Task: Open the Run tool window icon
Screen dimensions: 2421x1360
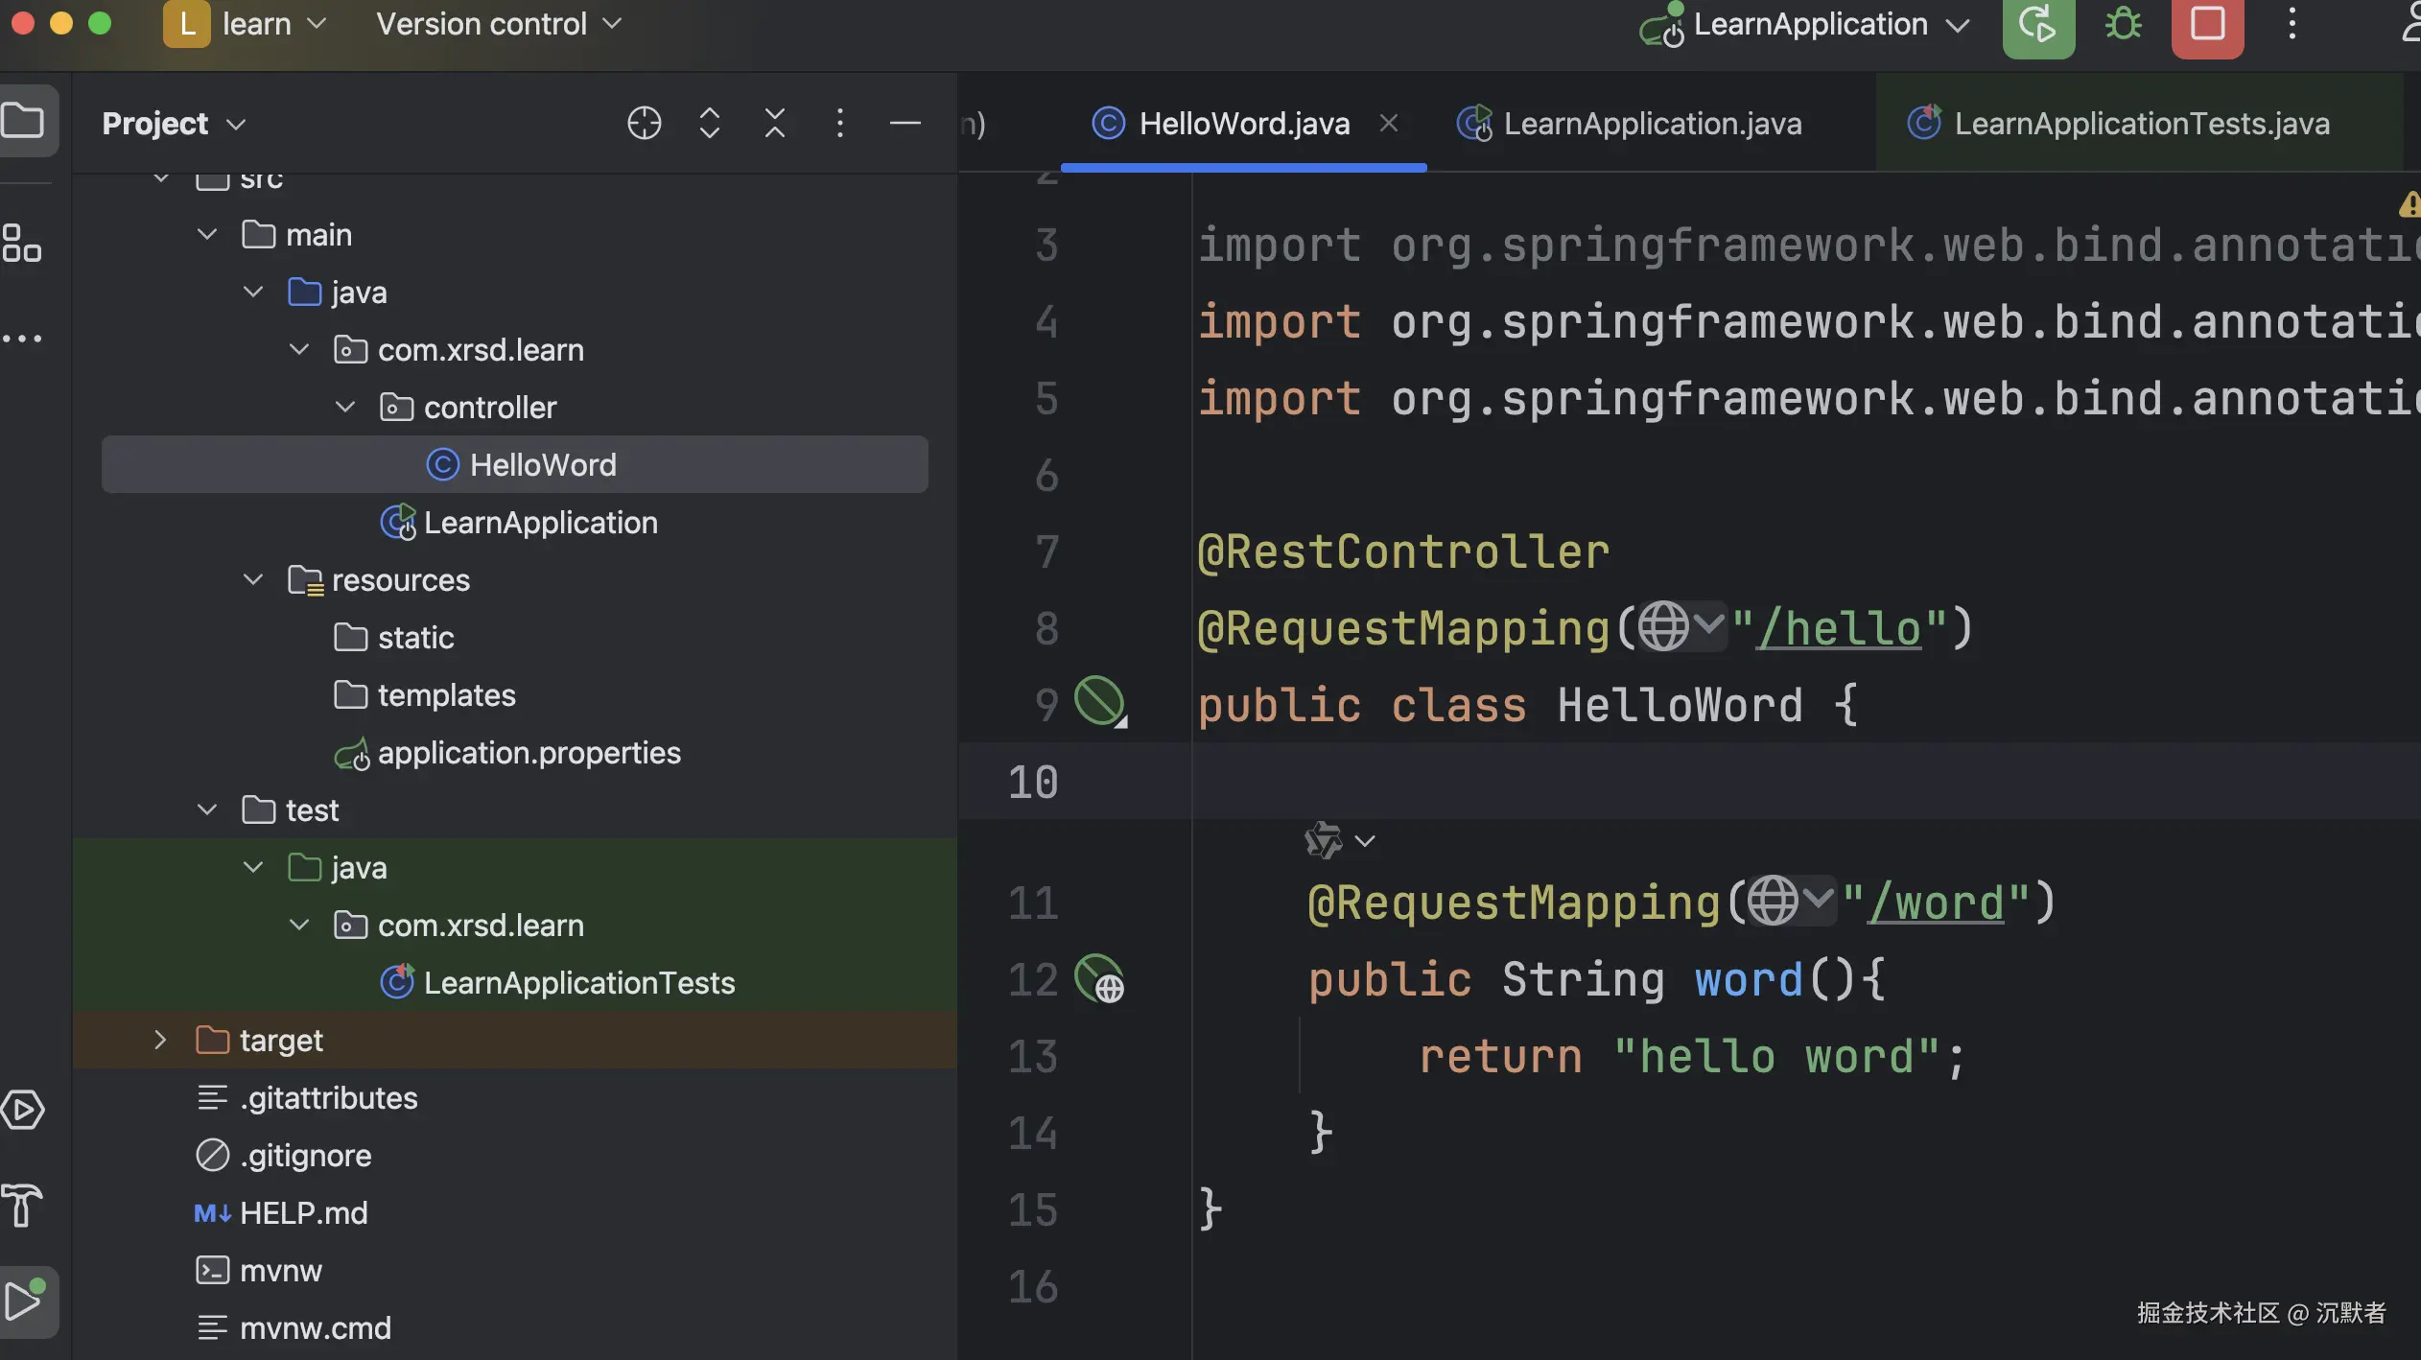Action: (24, 1301)
